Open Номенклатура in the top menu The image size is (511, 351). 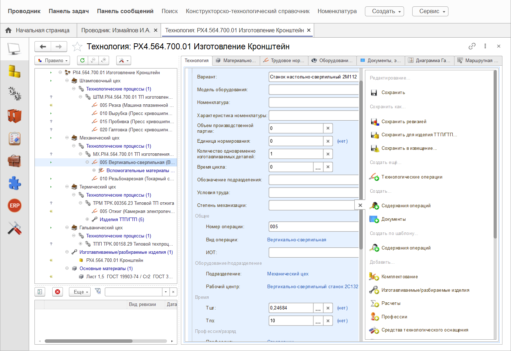coord(337,11)
